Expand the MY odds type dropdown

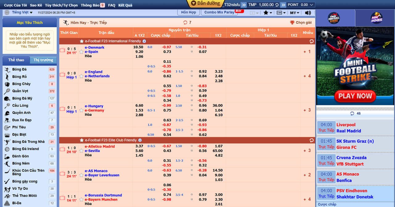point(295,13)
